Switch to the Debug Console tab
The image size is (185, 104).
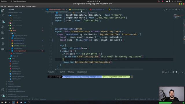(x=82, y=72)
